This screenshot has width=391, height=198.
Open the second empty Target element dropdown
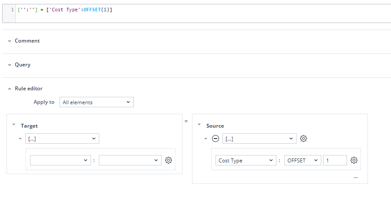coord(130,160)
